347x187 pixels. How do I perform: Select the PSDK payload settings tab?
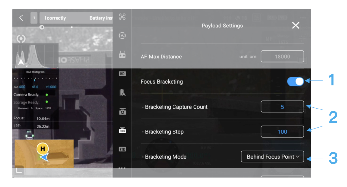(x=122, y=130)
